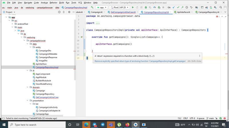The height and width of the screenshot is (128, 229).
Task: Select CampaignListActivity in project tree
Action: [48, 107]
